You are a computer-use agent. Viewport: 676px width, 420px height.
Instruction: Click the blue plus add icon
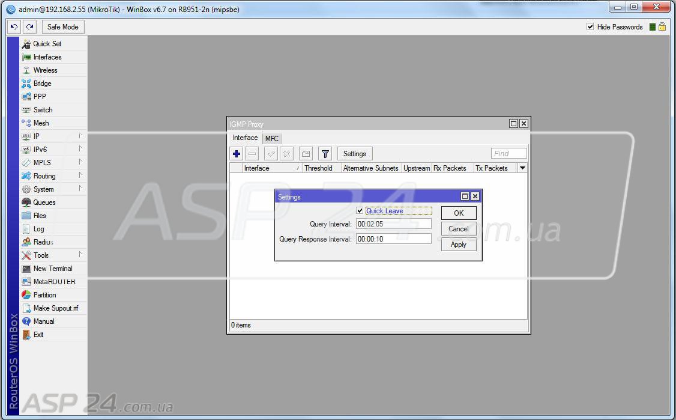pos(237,154)
